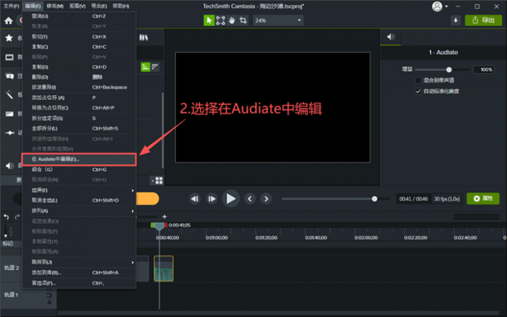Image resolution: width=507 pixels, height=317 pixels.
Task: Redo with the timeline redo arrow
Action: (x=17, y=217)
